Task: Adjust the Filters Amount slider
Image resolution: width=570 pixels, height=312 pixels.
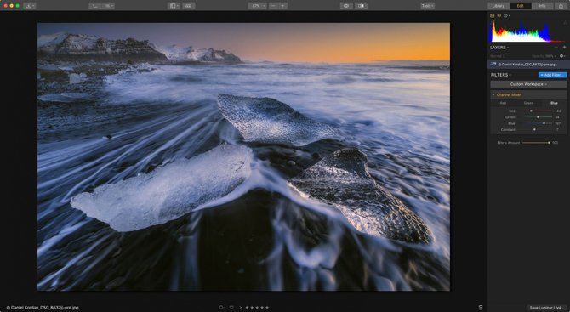Action: pos(537,143)
